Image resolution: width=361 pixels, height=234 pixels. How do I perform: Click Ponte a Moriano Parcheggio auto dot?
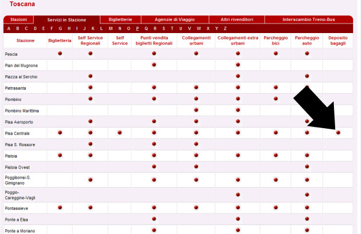[x=307, y=230]
